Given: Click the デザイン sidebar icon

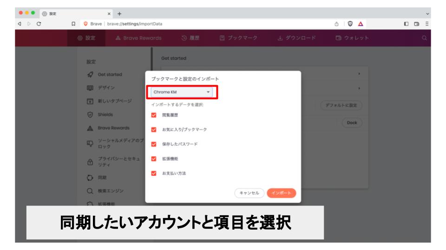Looking at the screenshot, I should coord(90,88).
